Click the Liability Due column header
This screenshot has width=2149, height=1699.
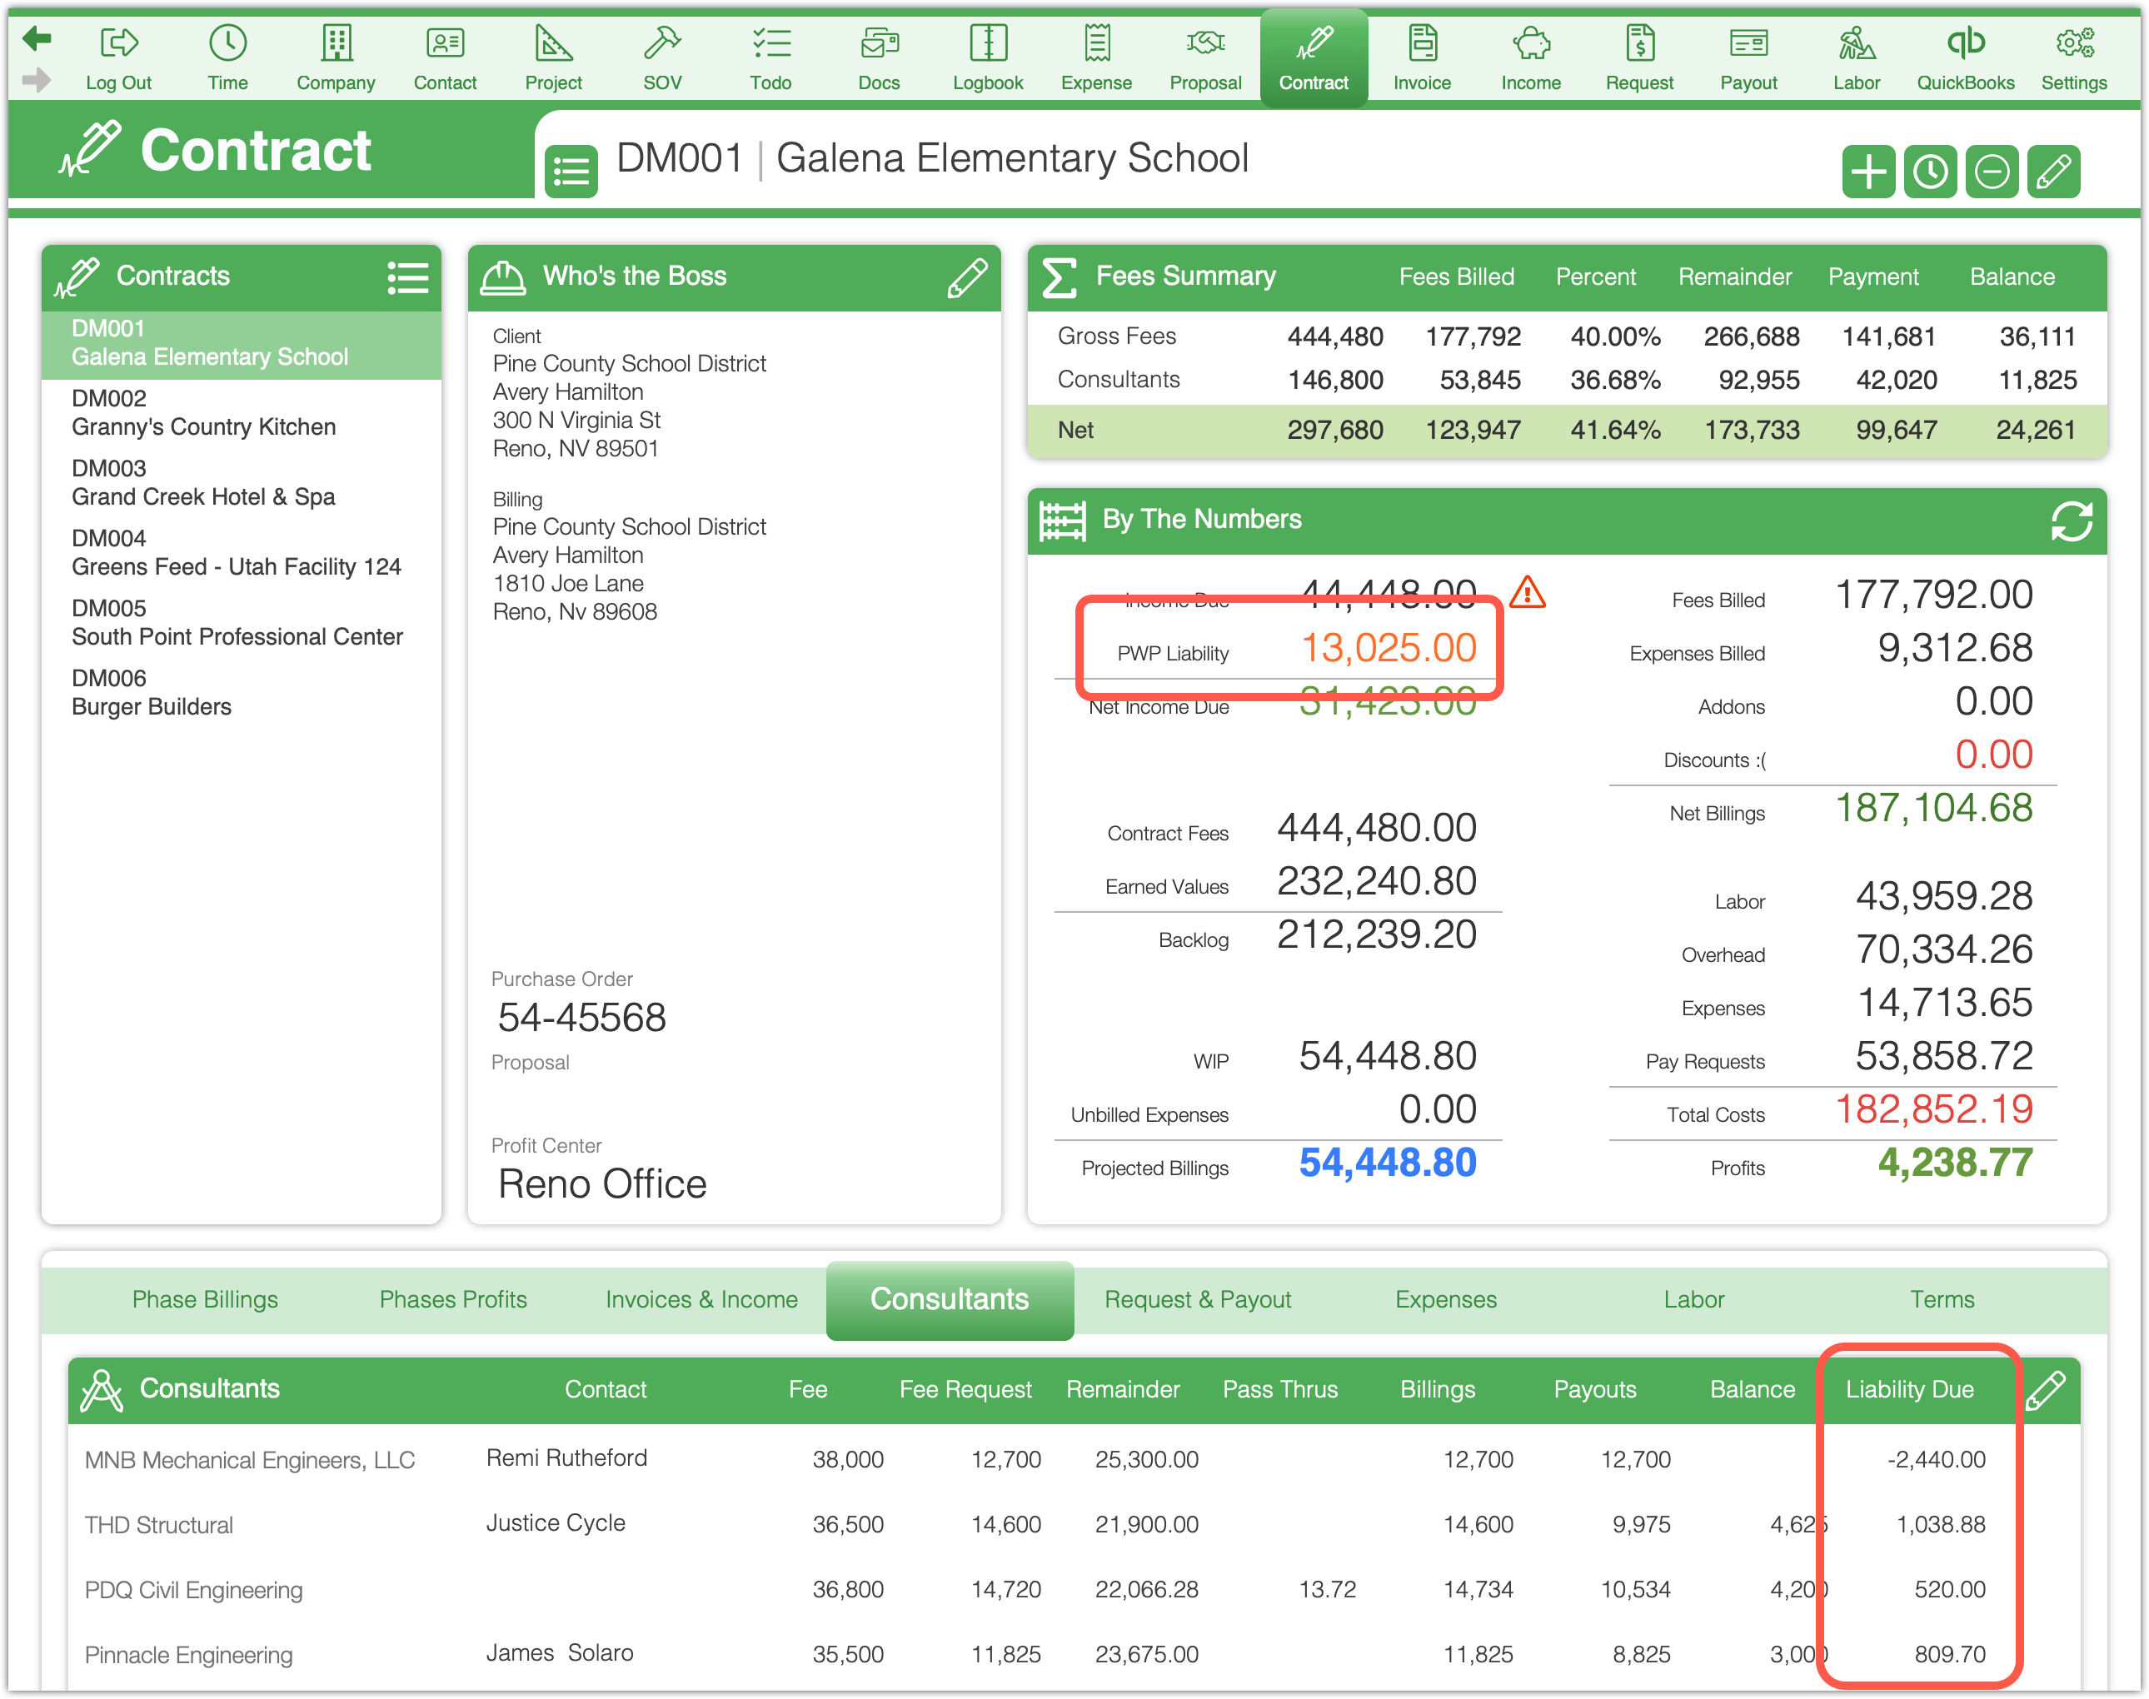pos(1909,1390)
